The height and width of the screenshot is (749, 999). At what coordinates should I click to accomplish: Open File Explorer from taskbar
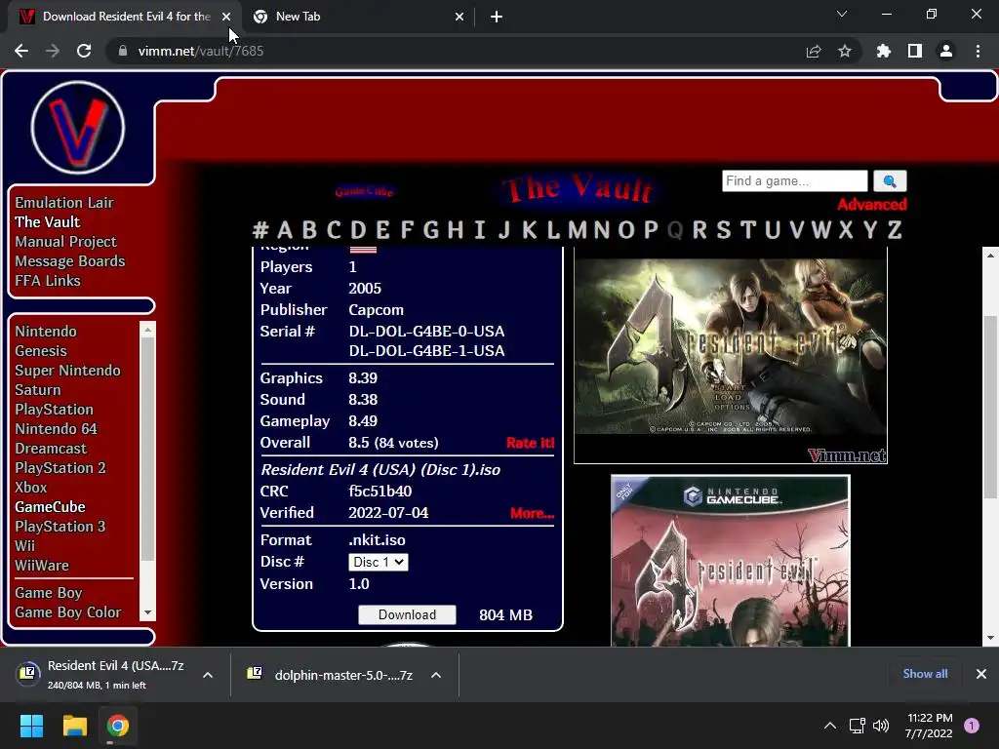coord(74,726)
